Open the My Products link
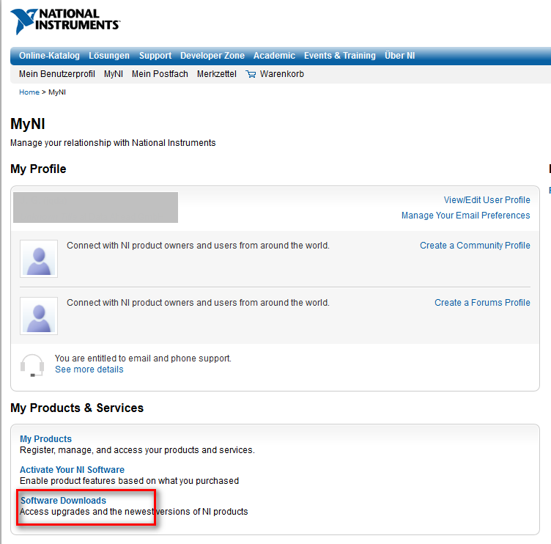 [x=45, y=439]
